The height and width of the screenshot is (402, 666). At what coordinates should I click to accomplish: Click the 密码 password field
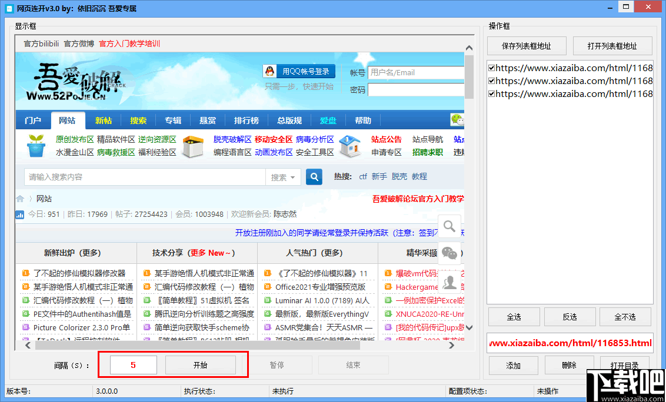(x=416, y=89)
